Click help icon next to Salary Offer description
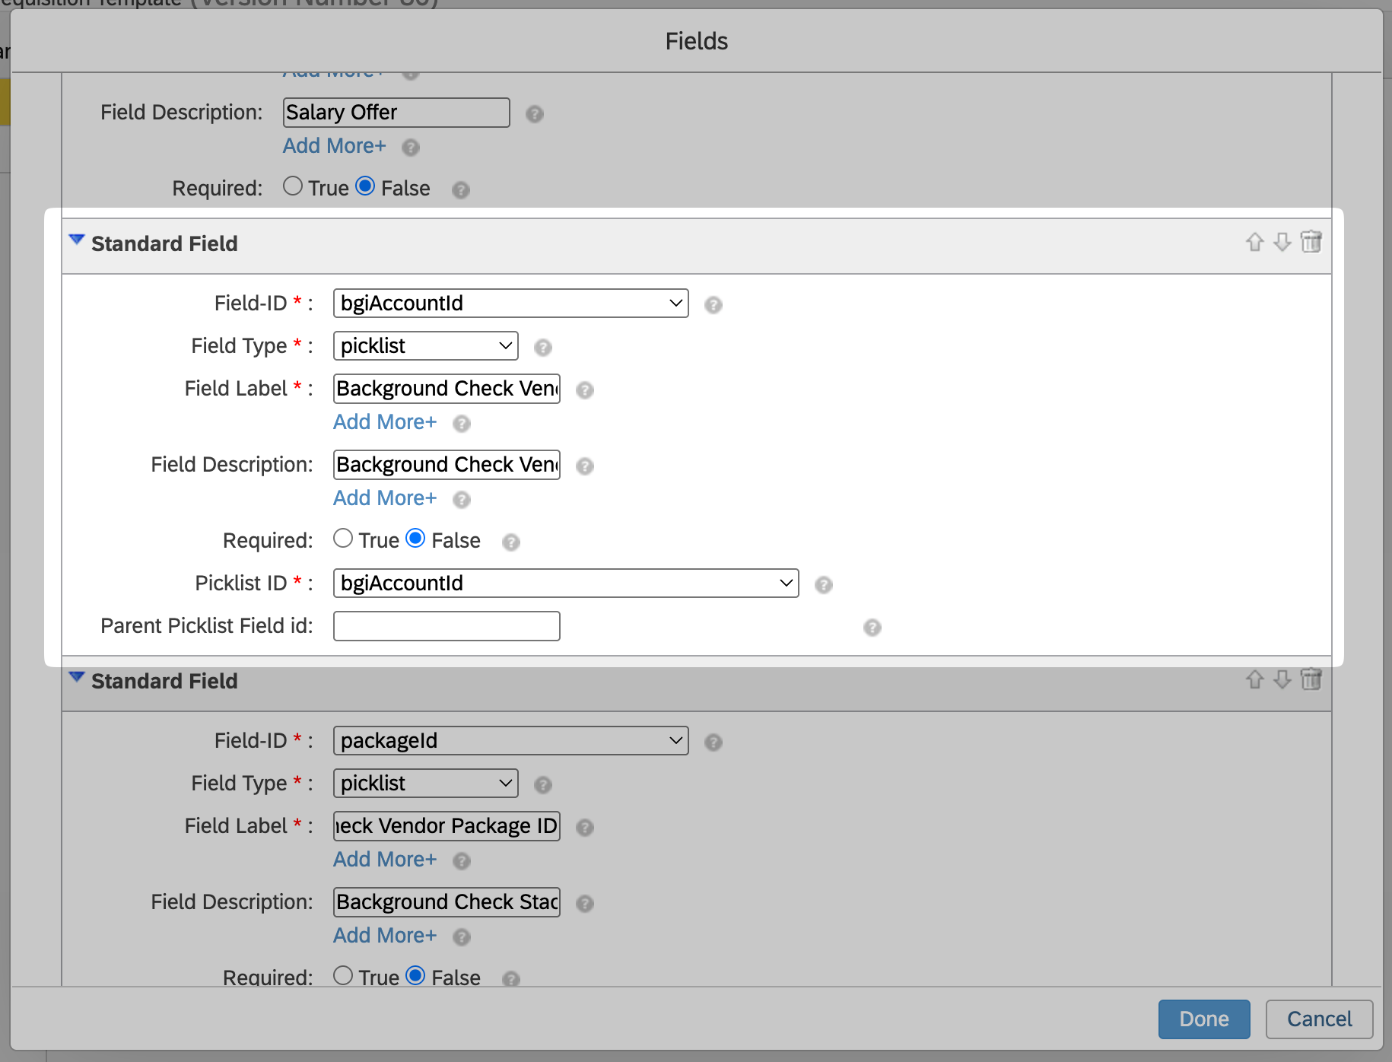 pyautogui.click(x=535, y=114)
